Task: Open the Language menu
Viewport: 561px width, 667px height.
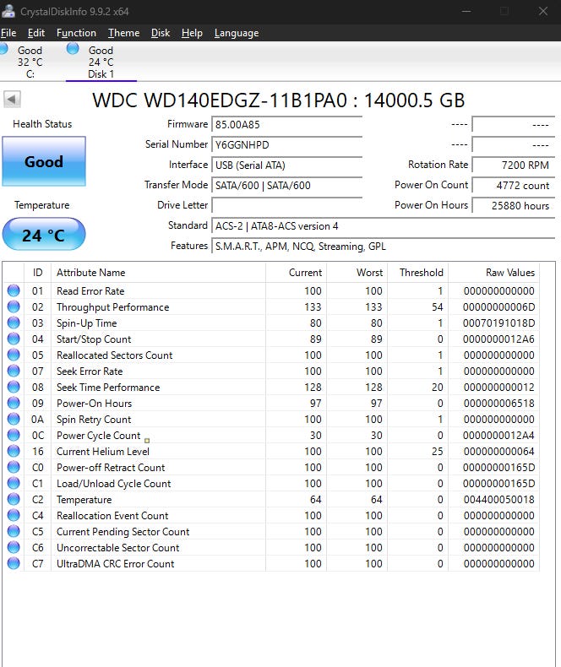Action: pos(237,33)
